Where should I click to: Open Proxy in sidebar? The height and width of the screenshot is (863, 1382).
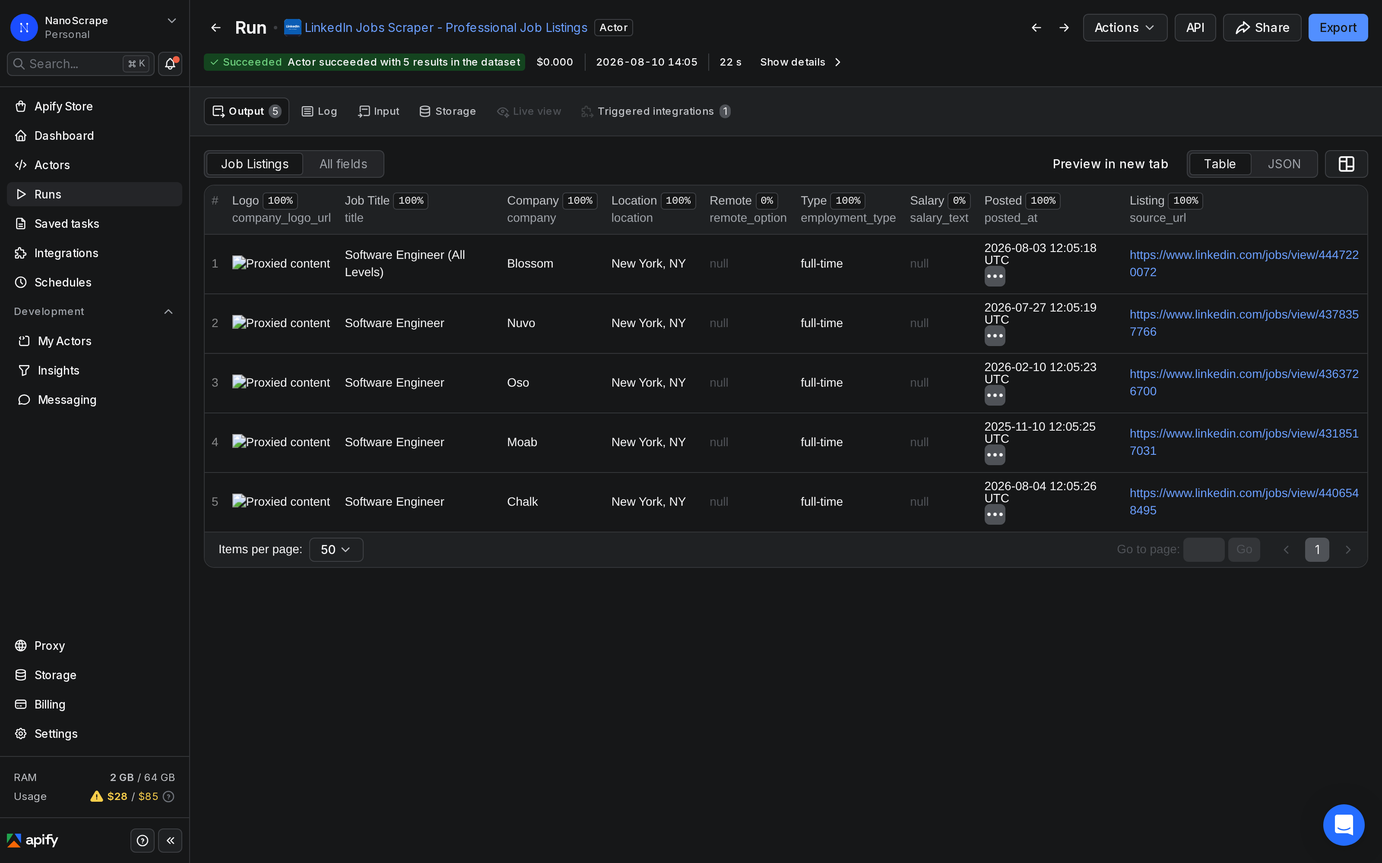coord(94,646)
